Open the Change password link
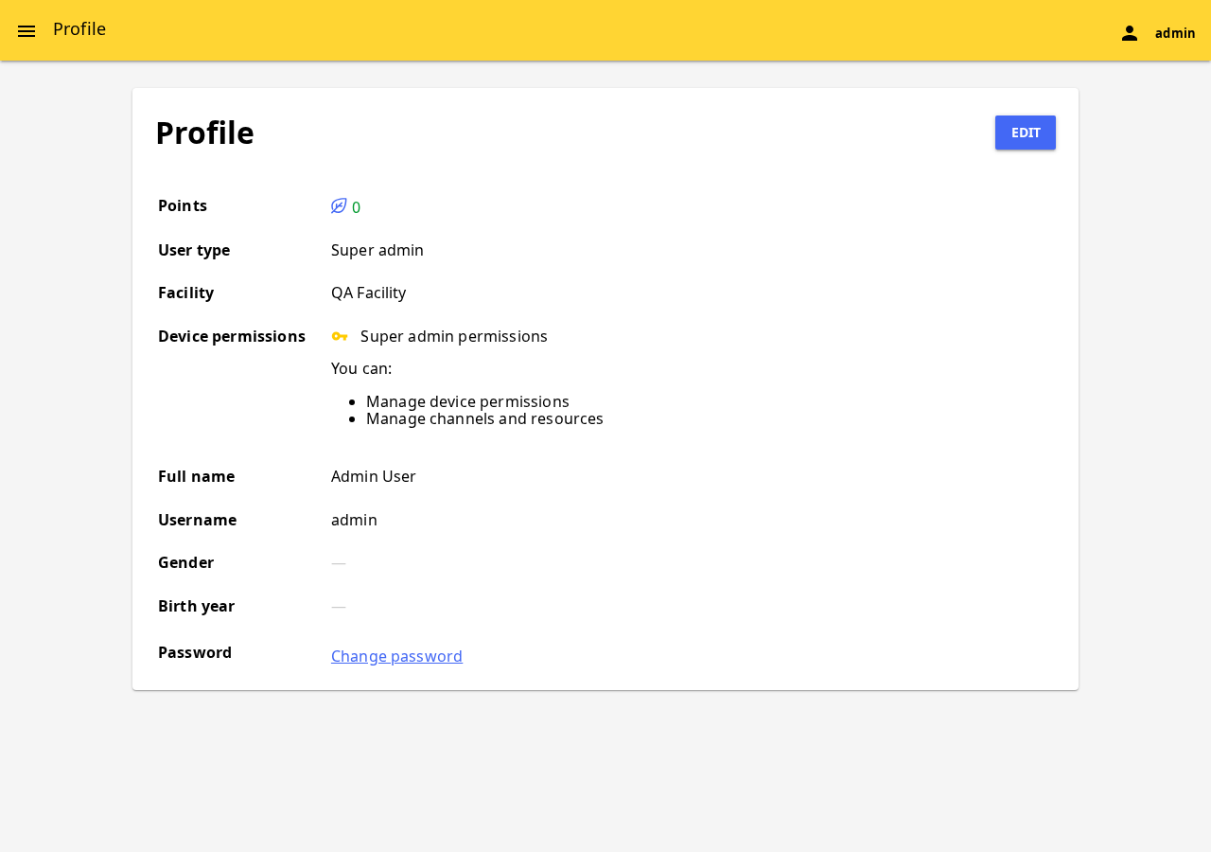 (x=396, y=656)
